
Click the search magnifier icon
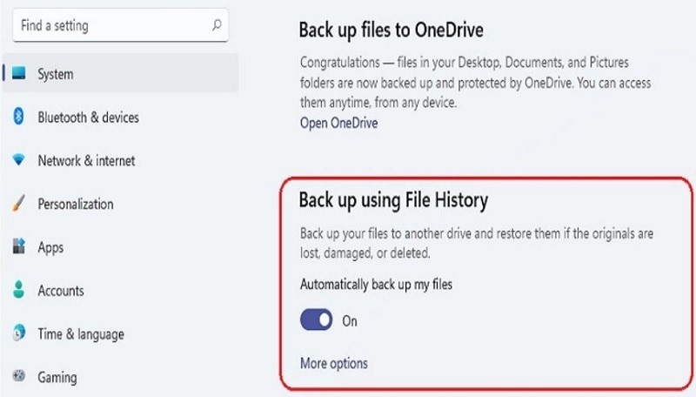pos(217,26)
